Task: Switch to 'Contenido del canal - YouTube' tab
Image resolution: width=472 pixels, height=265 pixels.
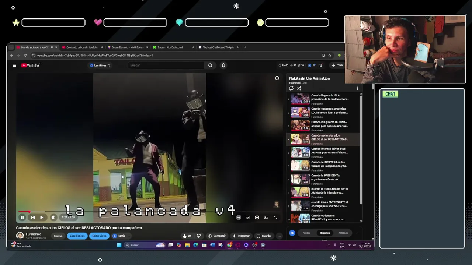Action: point(82,47)
